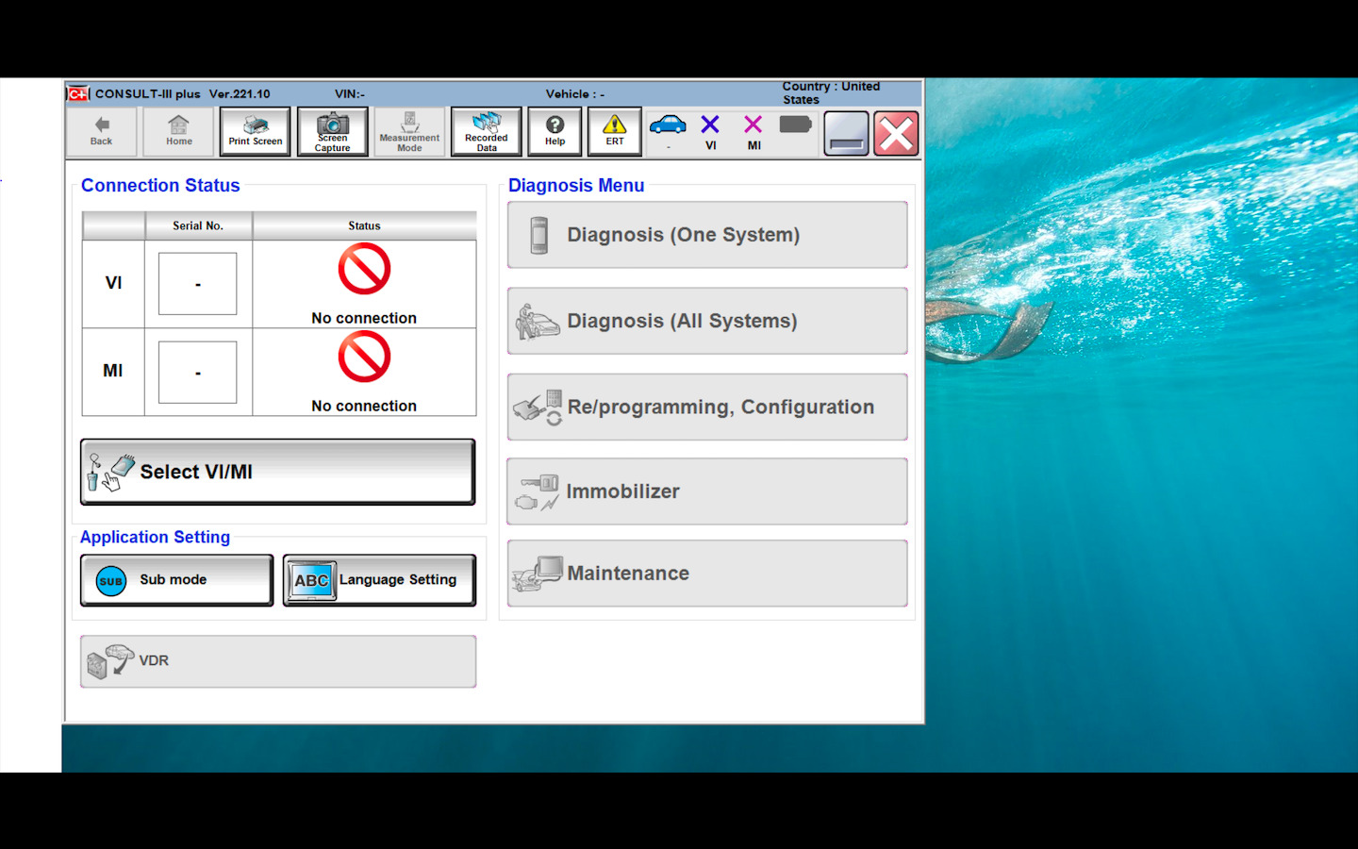Open the Maintenance menu
Image resolution: width=1358 pixels, height=849 pixels.
tap(707, 574)
